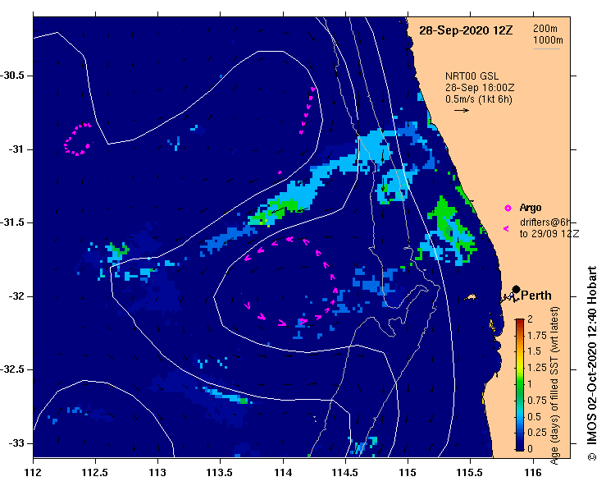This screenshot has height=486, width=606.
Task: Click the 0.5m/s reference velocity arrow
Action: pyautogui.click(x=462, y=110)
